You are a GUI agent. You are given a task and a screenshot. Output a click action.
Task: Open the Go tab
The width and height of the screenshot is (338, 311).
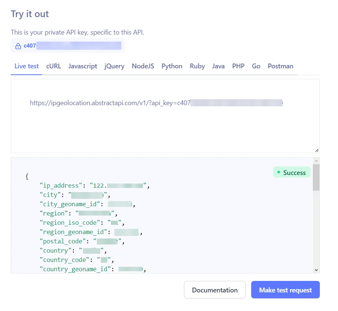click(x=256, y=66)
